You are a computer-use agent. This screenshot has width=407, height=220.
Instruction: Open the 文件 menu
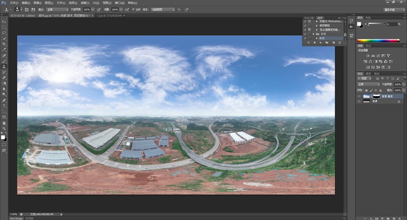(x=13, y=3)
